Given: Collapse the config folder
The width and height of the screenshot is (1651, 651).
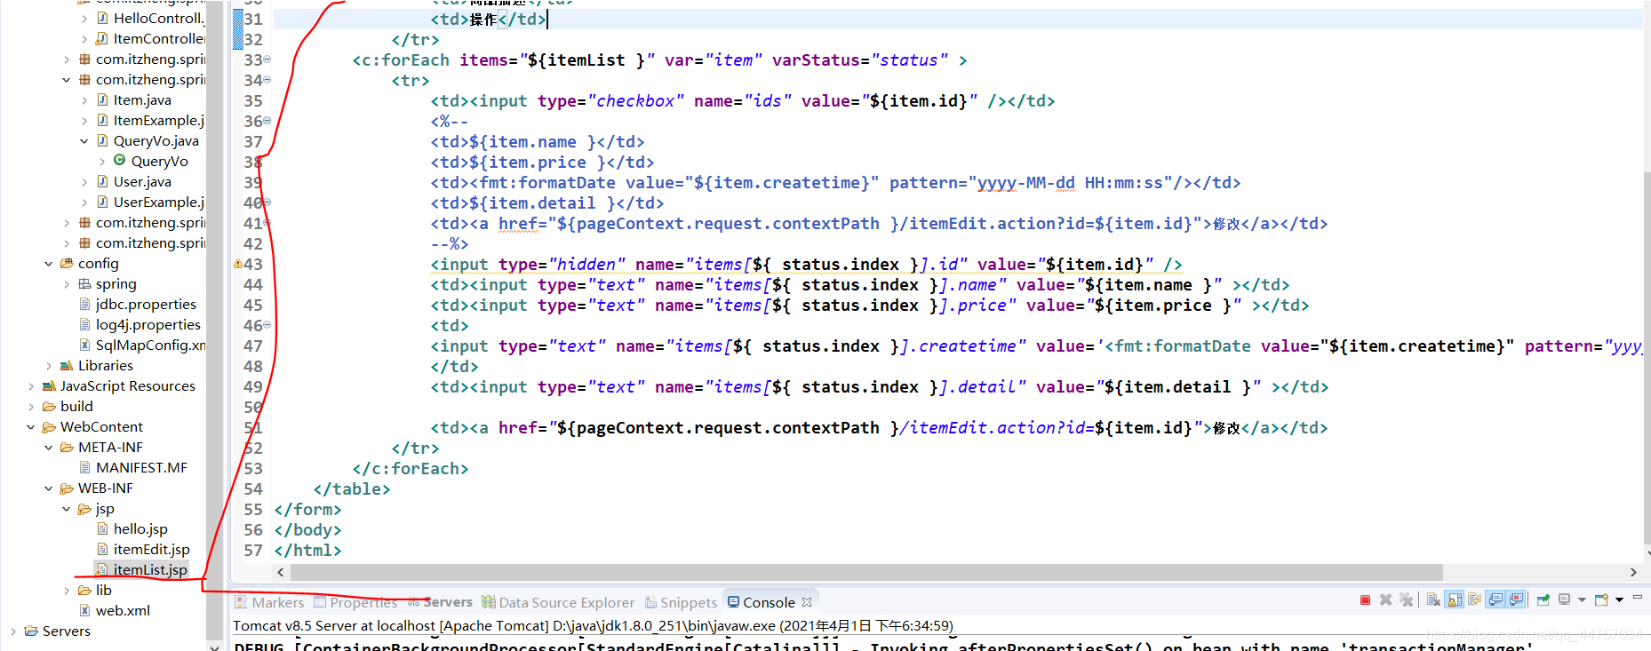Looking at the screenshot, I should pos(49,263).
